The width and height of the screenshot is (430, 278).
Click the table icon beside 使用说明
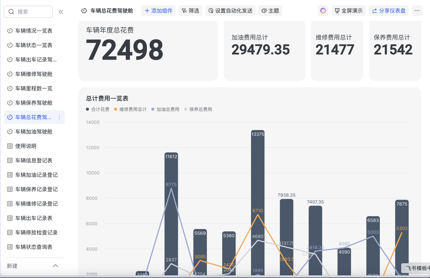[x=10, y=146]
